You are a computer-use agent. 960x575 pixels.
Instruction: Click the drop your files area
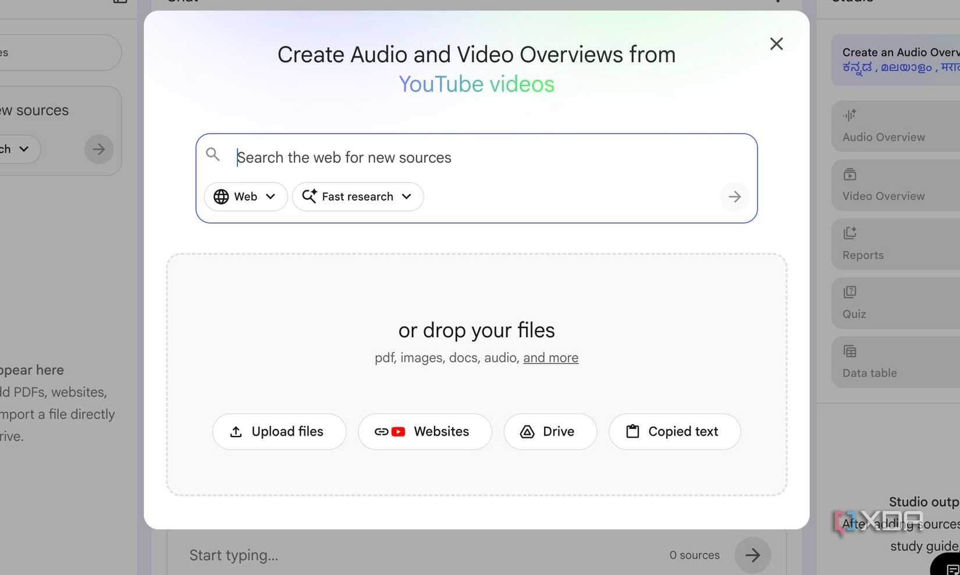(x=477, y=374)
